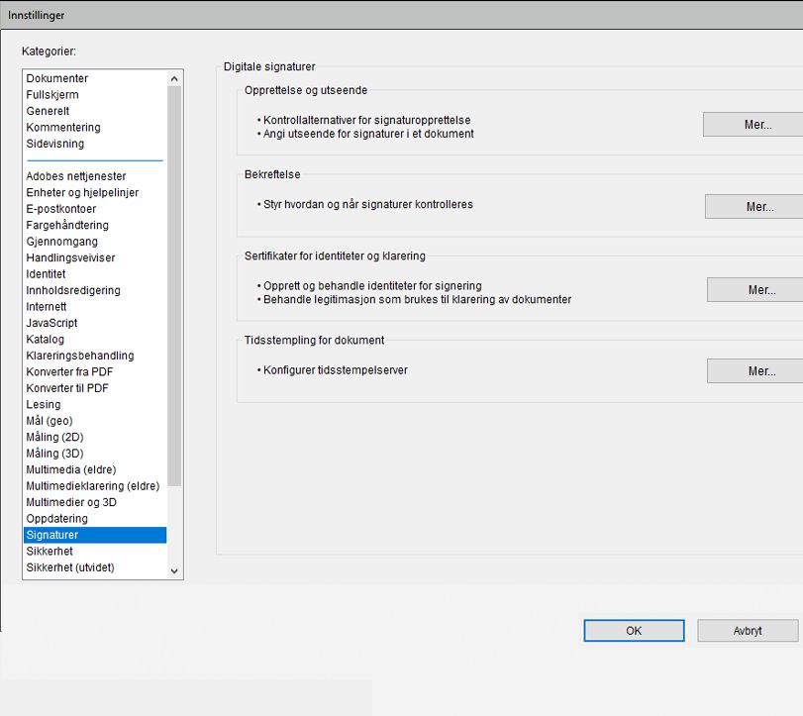Select Fargehåndtering from the list
The height and width of the screenshot is (716, 803).
click(x=66, y=225)
